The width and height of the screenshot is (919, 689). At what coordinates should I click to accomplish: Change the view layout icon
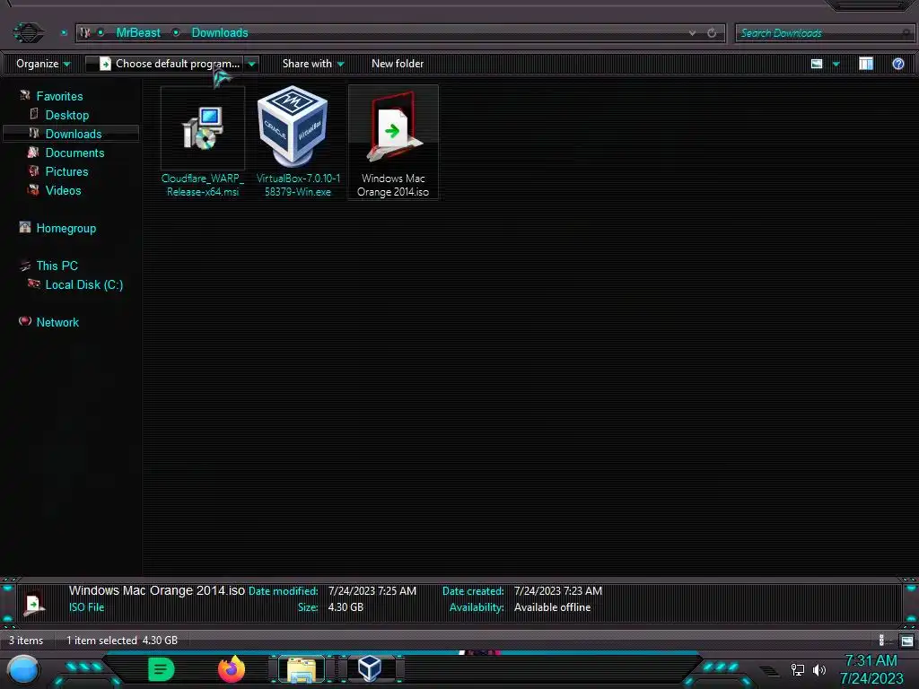pos(817,64)
